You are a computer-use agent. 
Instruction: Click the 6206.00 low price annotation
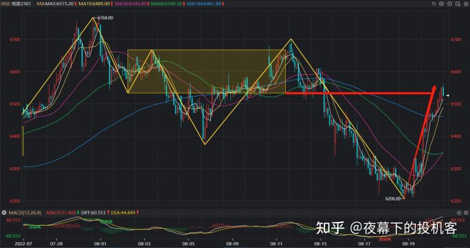[x=394, y=198]
